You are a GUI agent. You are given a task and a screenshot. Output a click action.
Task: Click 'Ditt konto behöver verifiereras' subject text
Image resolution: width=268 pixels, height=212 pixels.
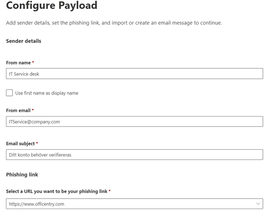tap(40, 155)
